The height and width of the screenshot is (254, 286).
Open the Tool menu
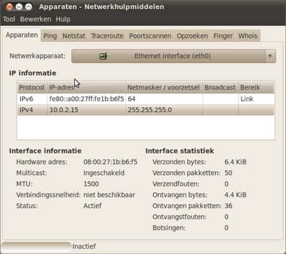[x=9, y=19]
